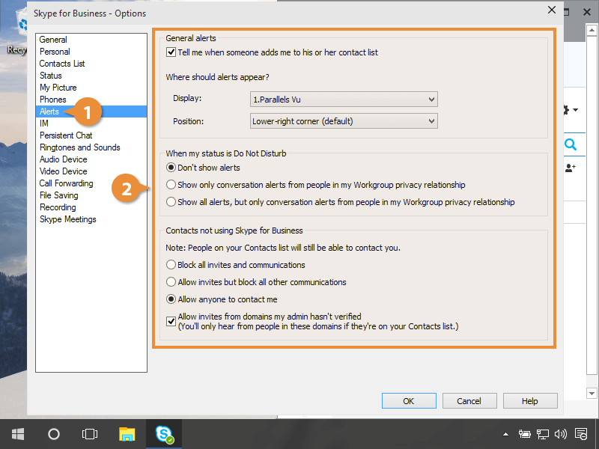Select Ringtones and Sounds in options list

coord(79,147)
